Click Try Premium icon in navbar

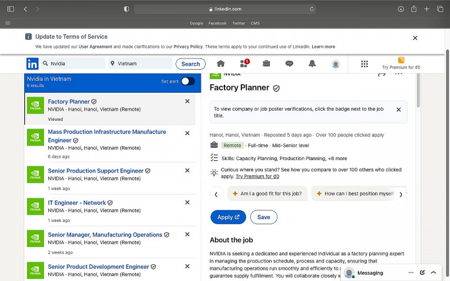pos(401,60)
